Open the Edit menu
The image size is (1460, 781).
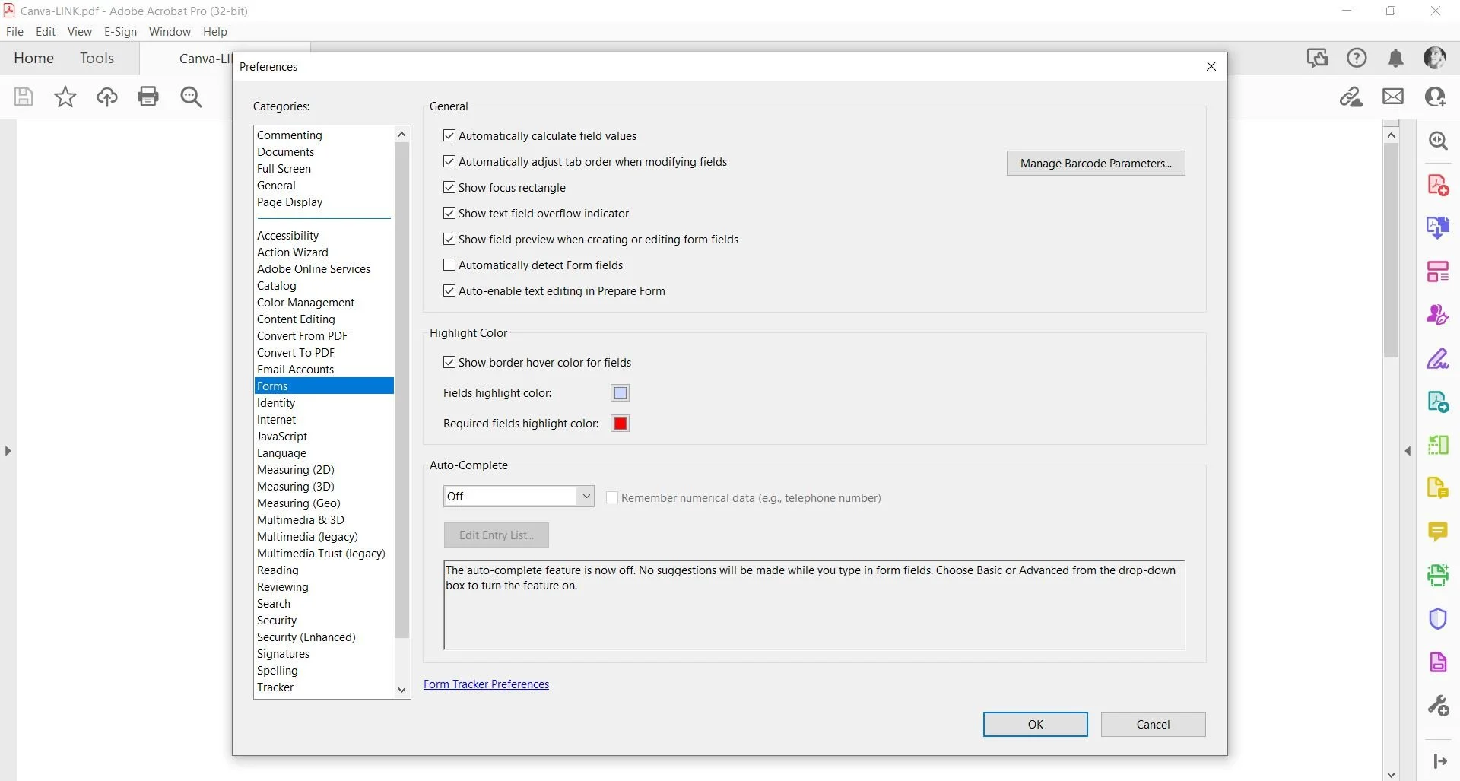[46, 31]
